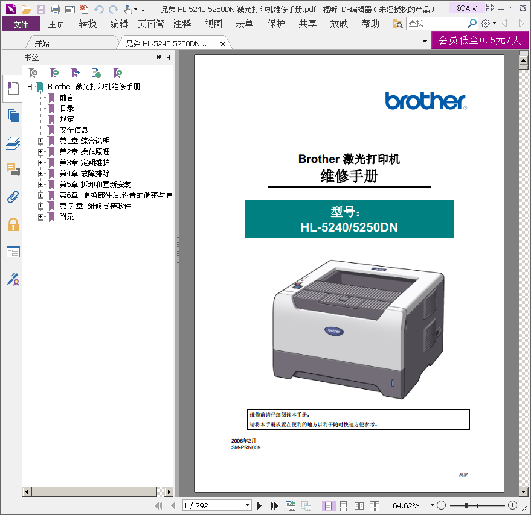Switch to the 编辑 ribbon tab

click(x=119, y=24)
